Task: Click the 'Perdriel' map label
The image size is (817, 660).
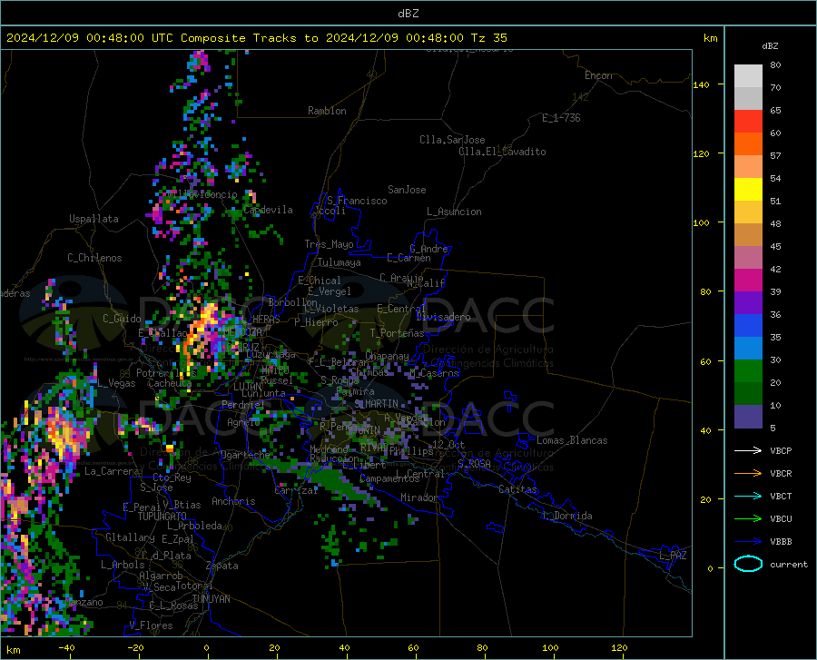Action: (243, 404)
